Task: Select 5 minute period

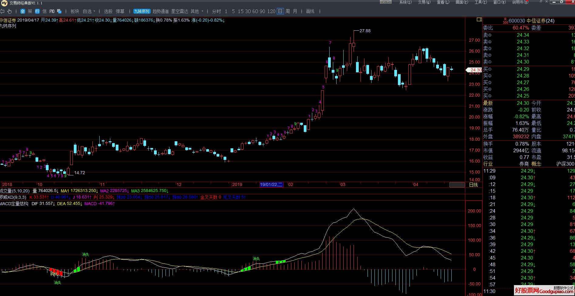Action: click(233, 12)
